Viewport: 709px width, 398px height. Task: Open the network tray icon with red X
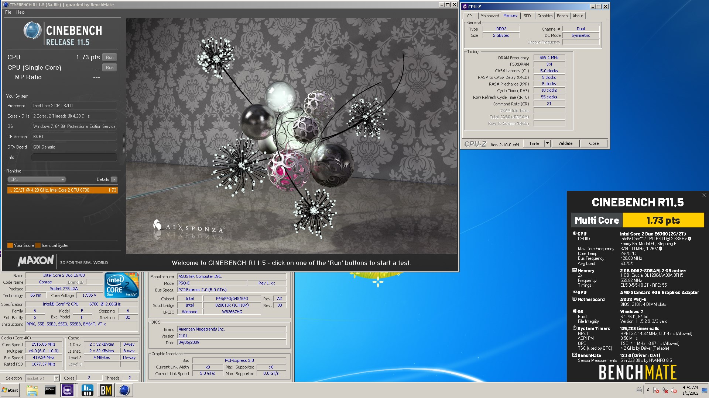665,390
